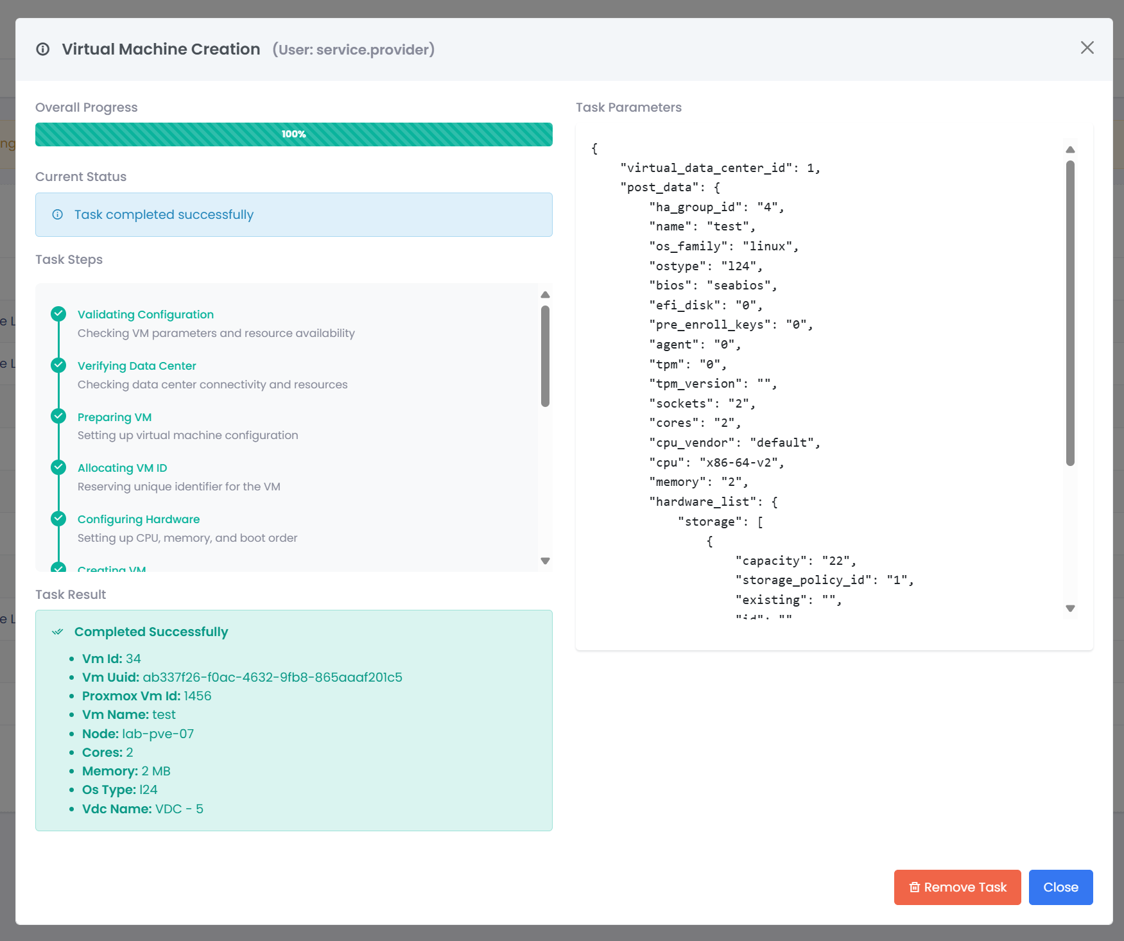Click the check icon for Configuring Hardware step
The width and height of the screenshot is (1124, 941).
[x=58, y=519]
